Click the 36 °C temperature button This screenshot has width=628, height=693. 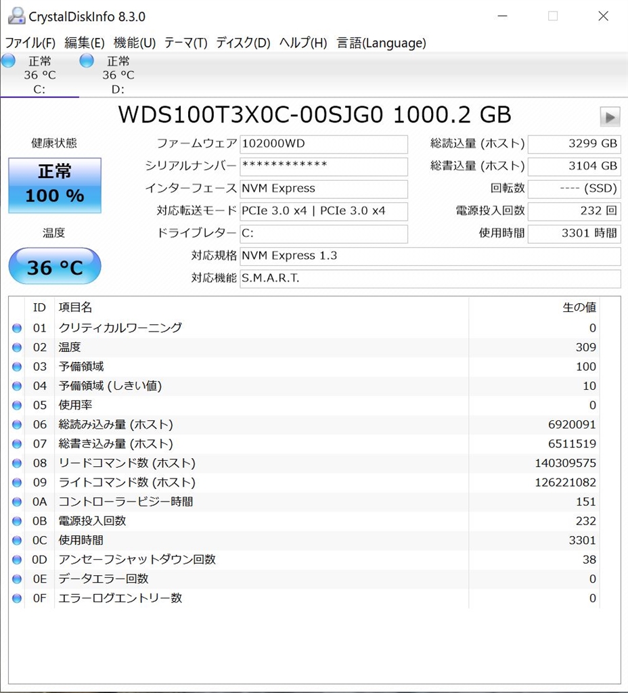[x=55, y=266]
